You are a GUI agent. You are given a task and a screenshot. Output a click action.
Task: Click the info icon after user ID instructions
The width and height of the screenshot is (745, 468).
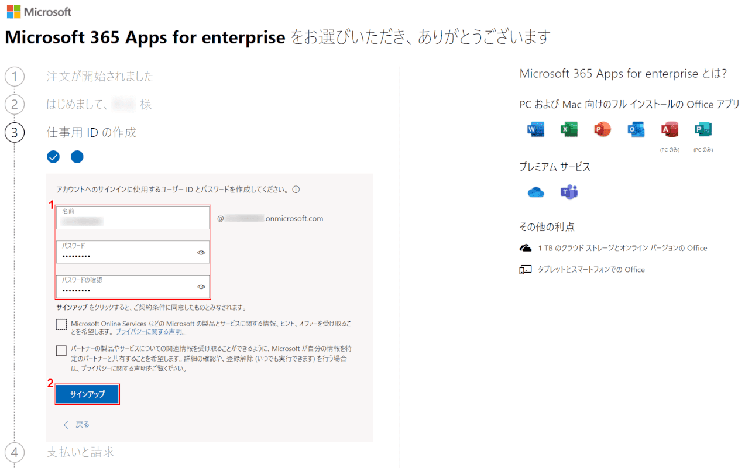click(x=296, y=190)
